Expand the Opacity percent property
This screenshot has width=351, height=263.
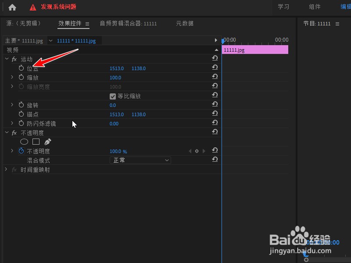click(x=12, y=151)
